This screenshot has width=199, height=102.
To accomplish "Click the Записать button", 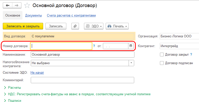I will click(x=56, y=26).
